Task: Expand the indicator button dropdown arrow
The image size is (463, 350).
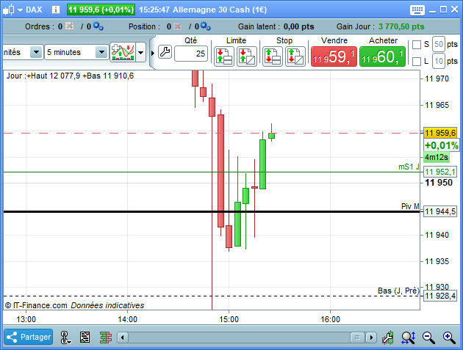Action: pyautogui.click(x=141, y=53)
